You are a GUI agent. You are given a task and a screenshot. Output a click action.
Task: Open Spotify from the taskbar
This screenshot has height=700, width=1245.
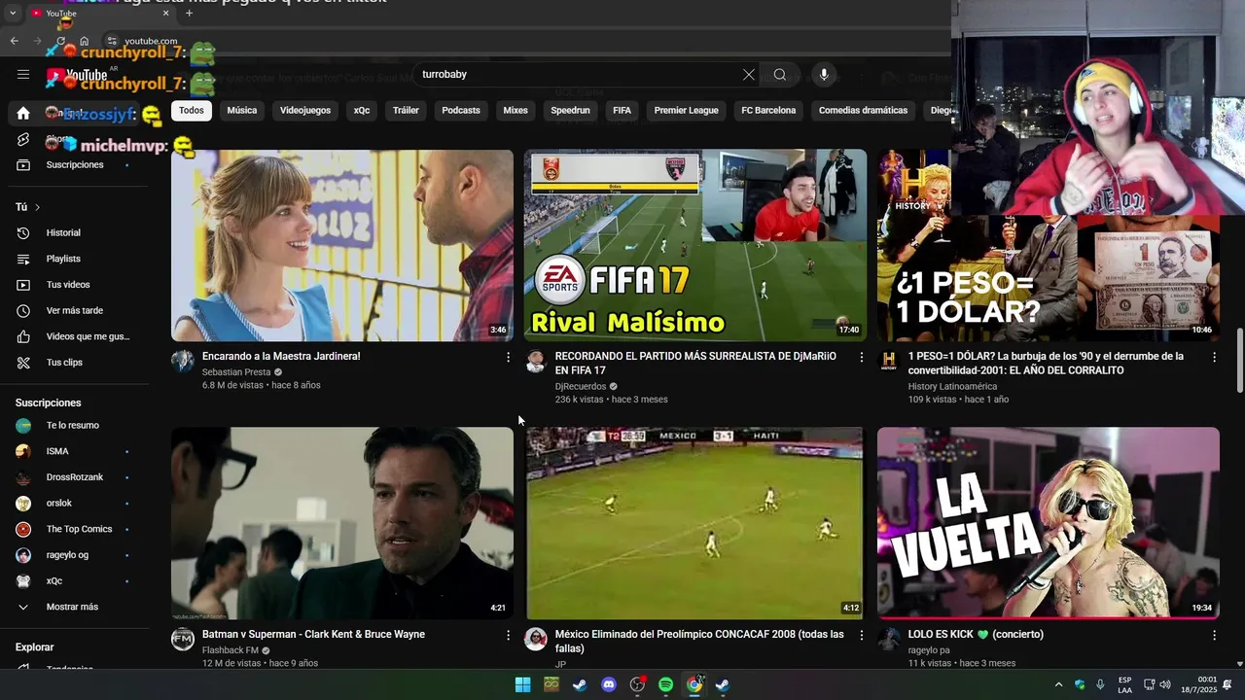(x=666, y=684)
